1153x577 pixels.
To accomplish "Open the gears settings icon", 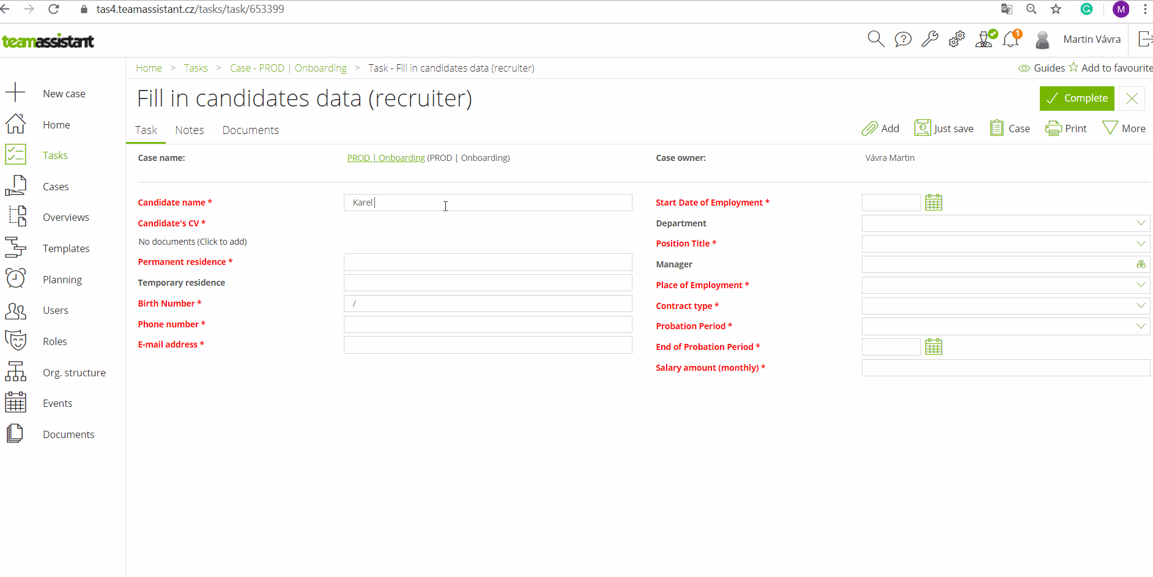I will pyautogui.click(x=957, y=39).
